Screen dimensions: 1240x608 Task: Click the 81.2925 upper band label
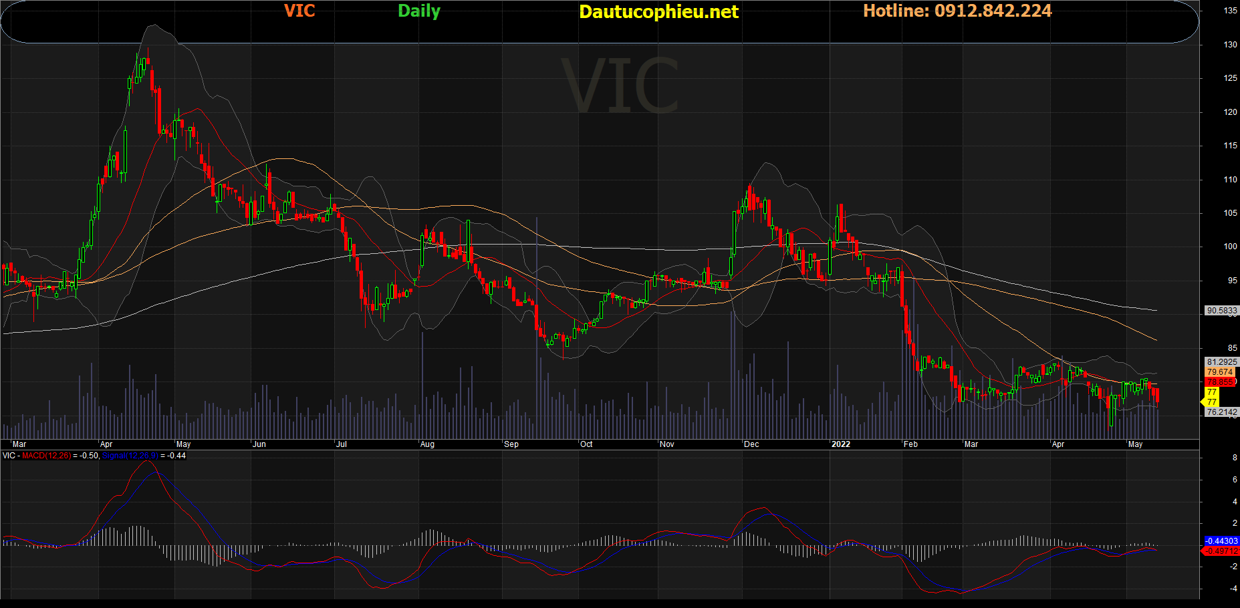coord(1221,362)
